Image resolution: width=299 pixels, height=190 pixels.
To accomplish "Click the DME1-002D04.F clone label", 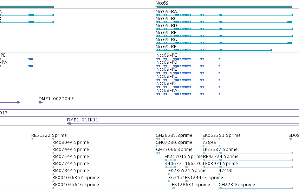I will tap(56, 99).
